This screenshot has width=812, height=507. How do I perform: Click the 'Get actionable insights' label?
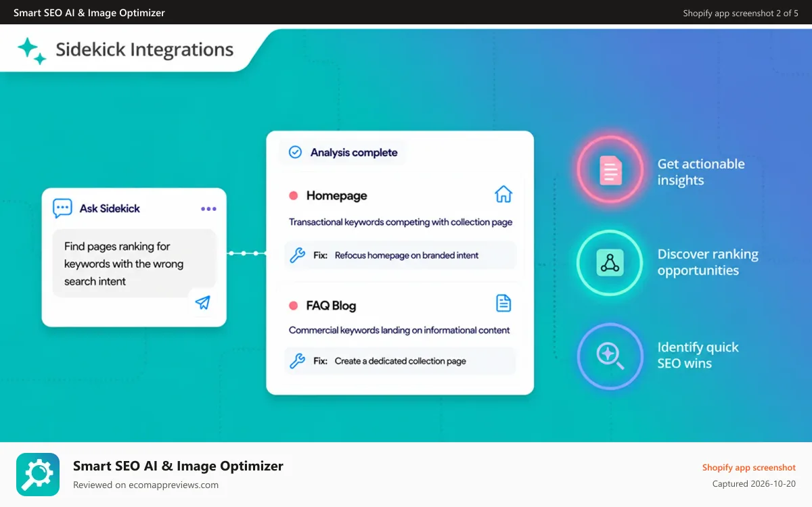pos(701,172)
